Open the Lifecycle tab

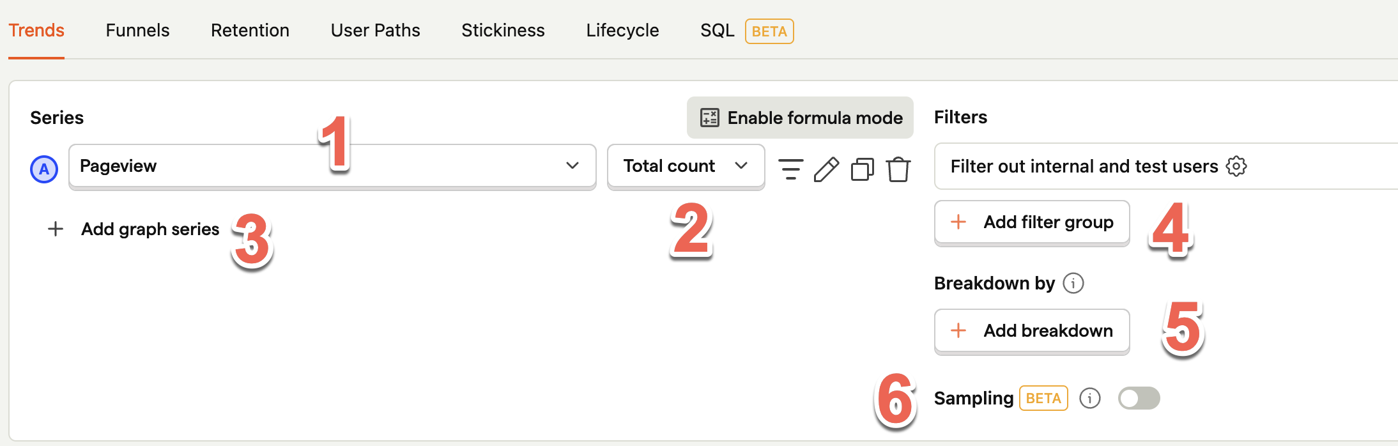coord(622,30)
